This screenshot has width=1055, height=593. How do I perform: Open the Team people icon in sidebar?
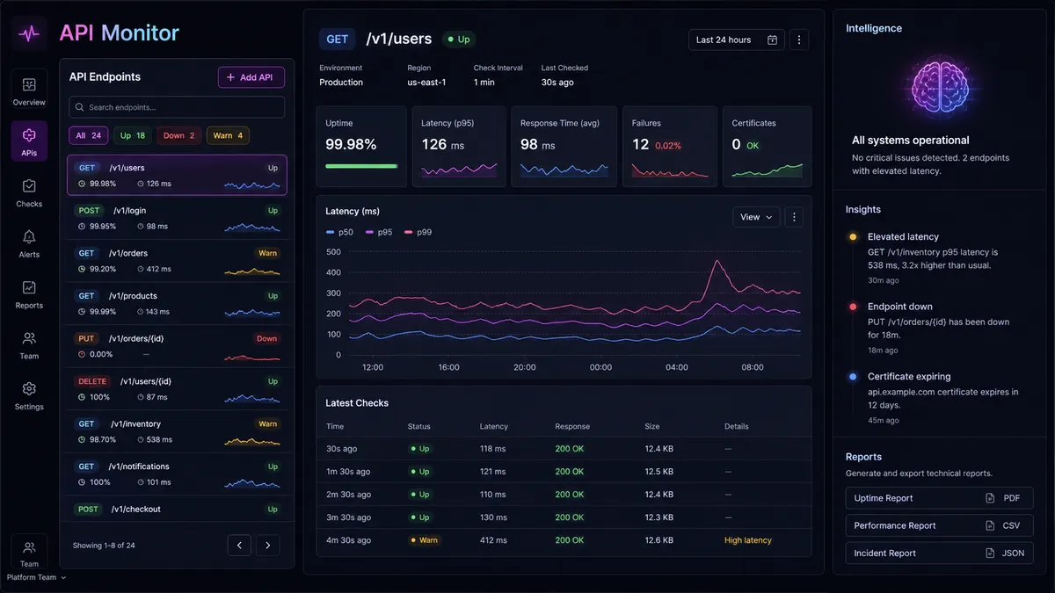point(29,338)
